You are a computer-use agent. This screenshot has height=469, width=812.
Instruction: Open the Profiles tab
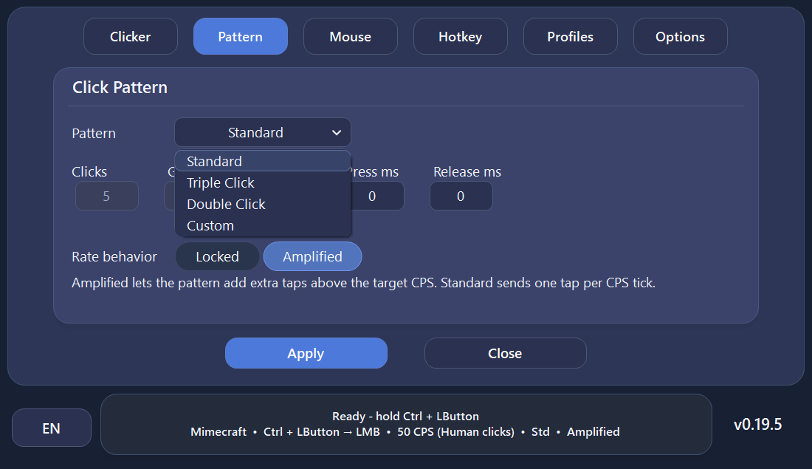[570, 36]
